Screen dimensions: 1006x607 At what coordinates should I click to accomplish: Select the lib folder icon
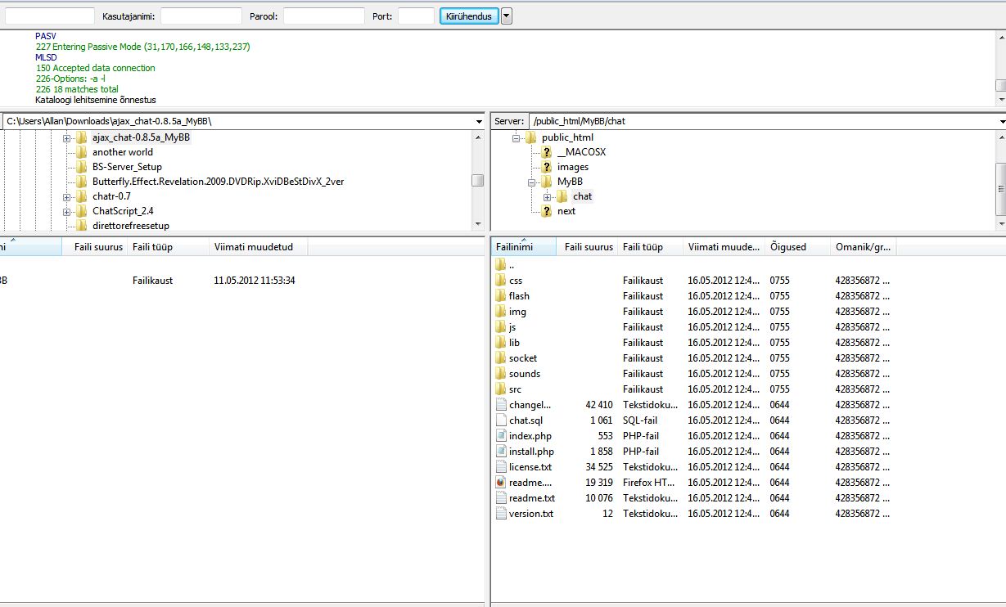[x=502, y=343]
